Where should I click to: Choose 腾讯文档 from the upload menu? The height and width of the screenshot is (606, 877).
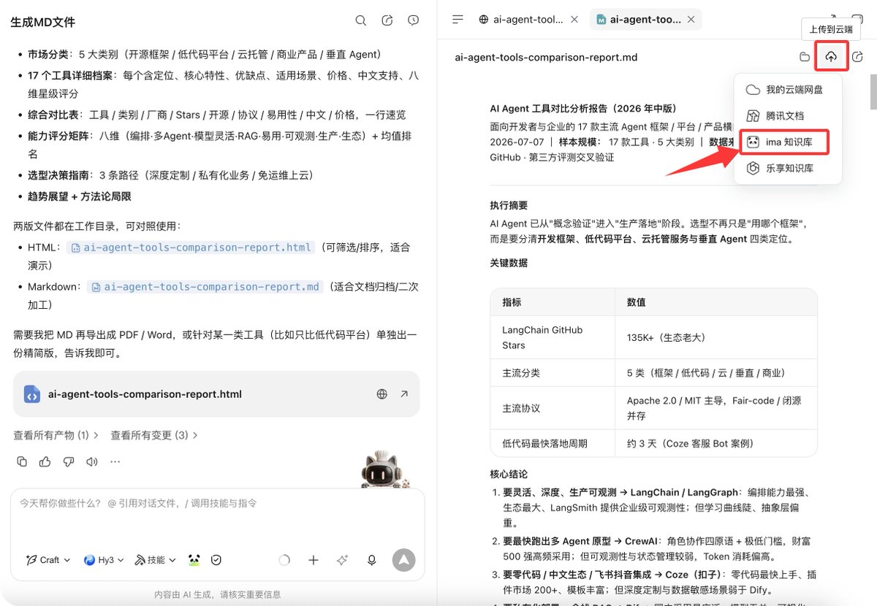788,116
